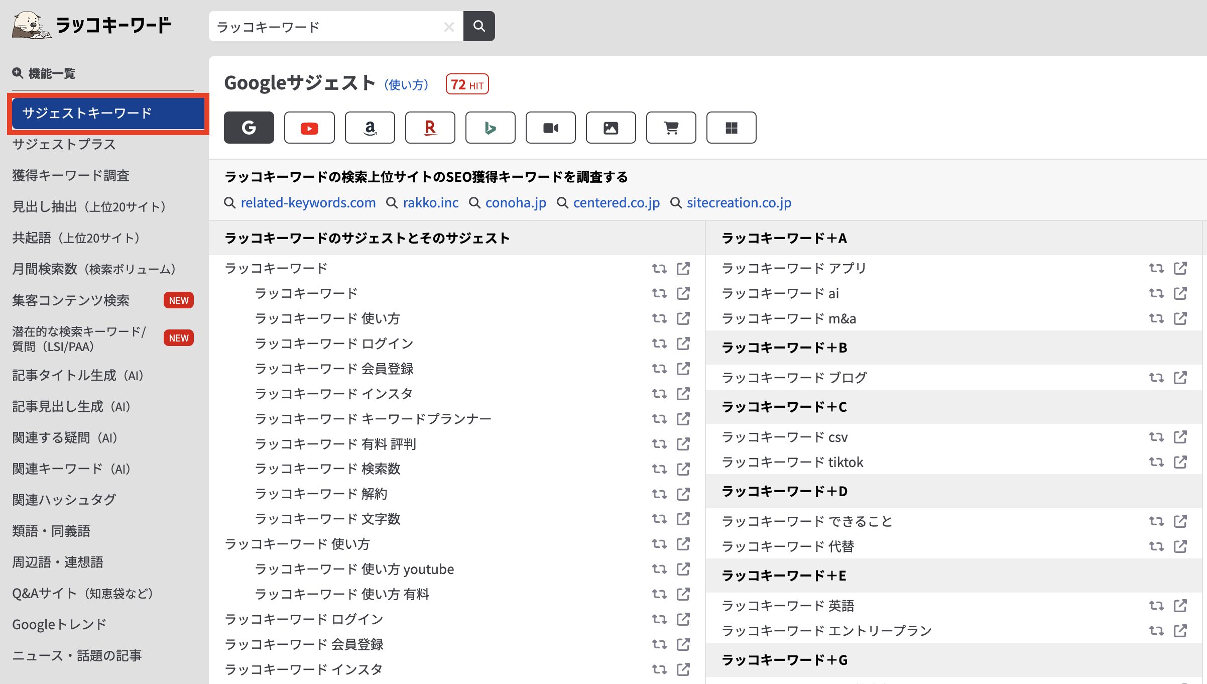Open 類語・同義語 menu item
The width and height of the screenshot is (1207, 684).
coord(51,531)
